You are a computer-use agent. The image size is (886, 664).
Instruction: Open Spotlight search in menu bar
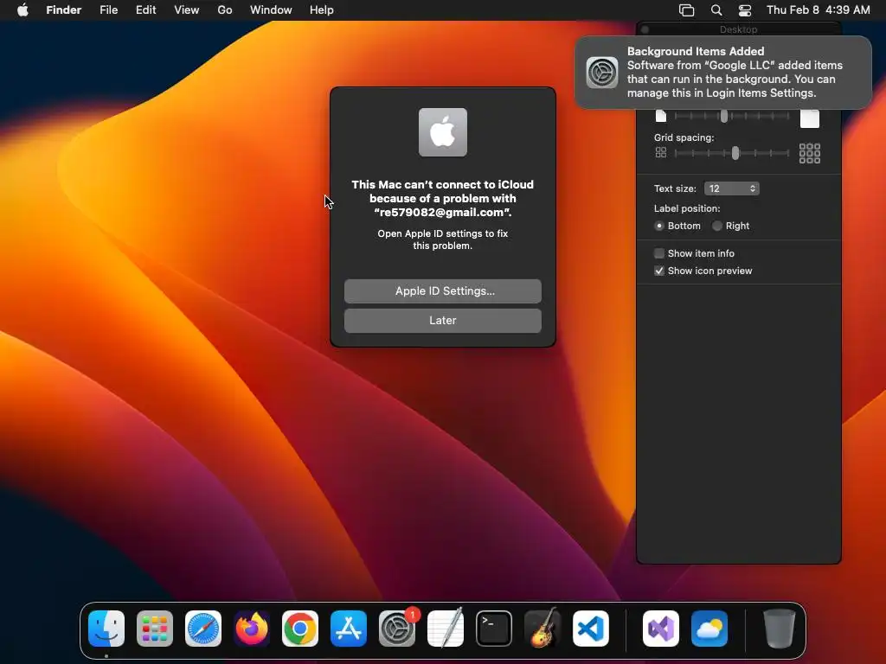click(x=716, y=10)
